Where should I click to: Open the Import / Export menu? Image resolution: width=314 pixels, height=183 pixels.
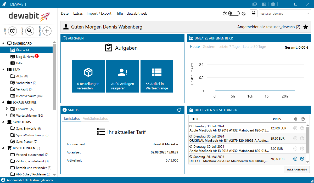tap(99, 13)
